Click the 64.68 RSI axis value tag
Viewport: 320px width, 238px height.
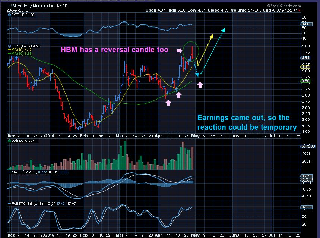tap(306, 24)
